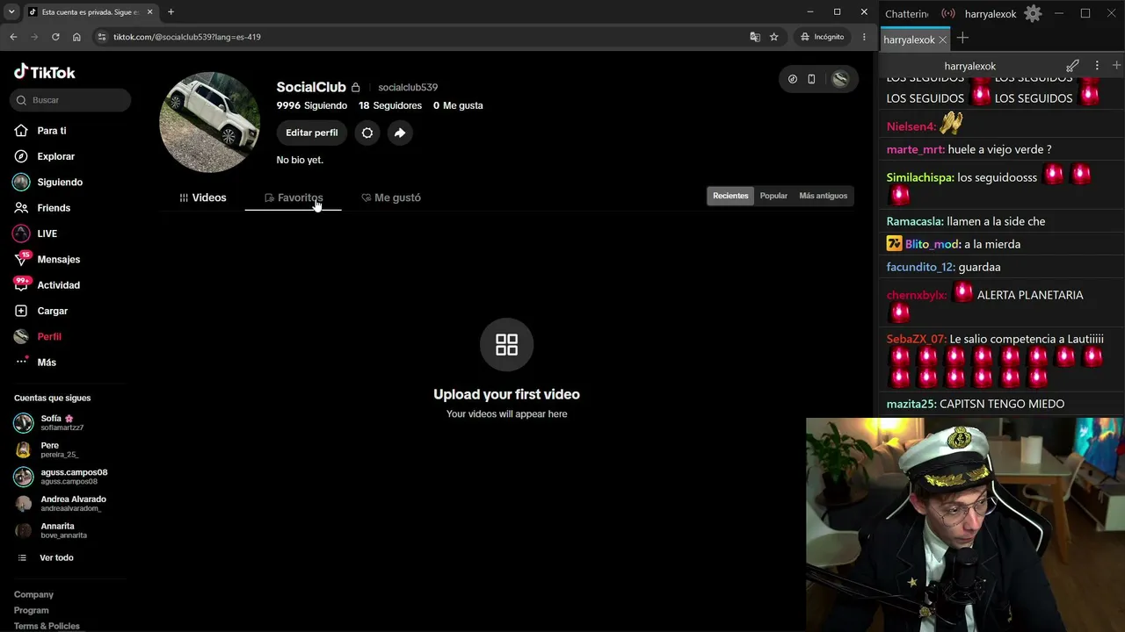The width and height of the screenshot is (1125, 632).
Task: Click the browser address bar URL
Action: tap(186, 37)
